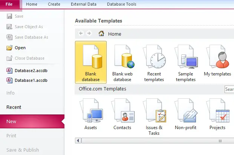Click the Home breadcrumb text
Viewport: 234px width, 155px height.
point(115,34)
